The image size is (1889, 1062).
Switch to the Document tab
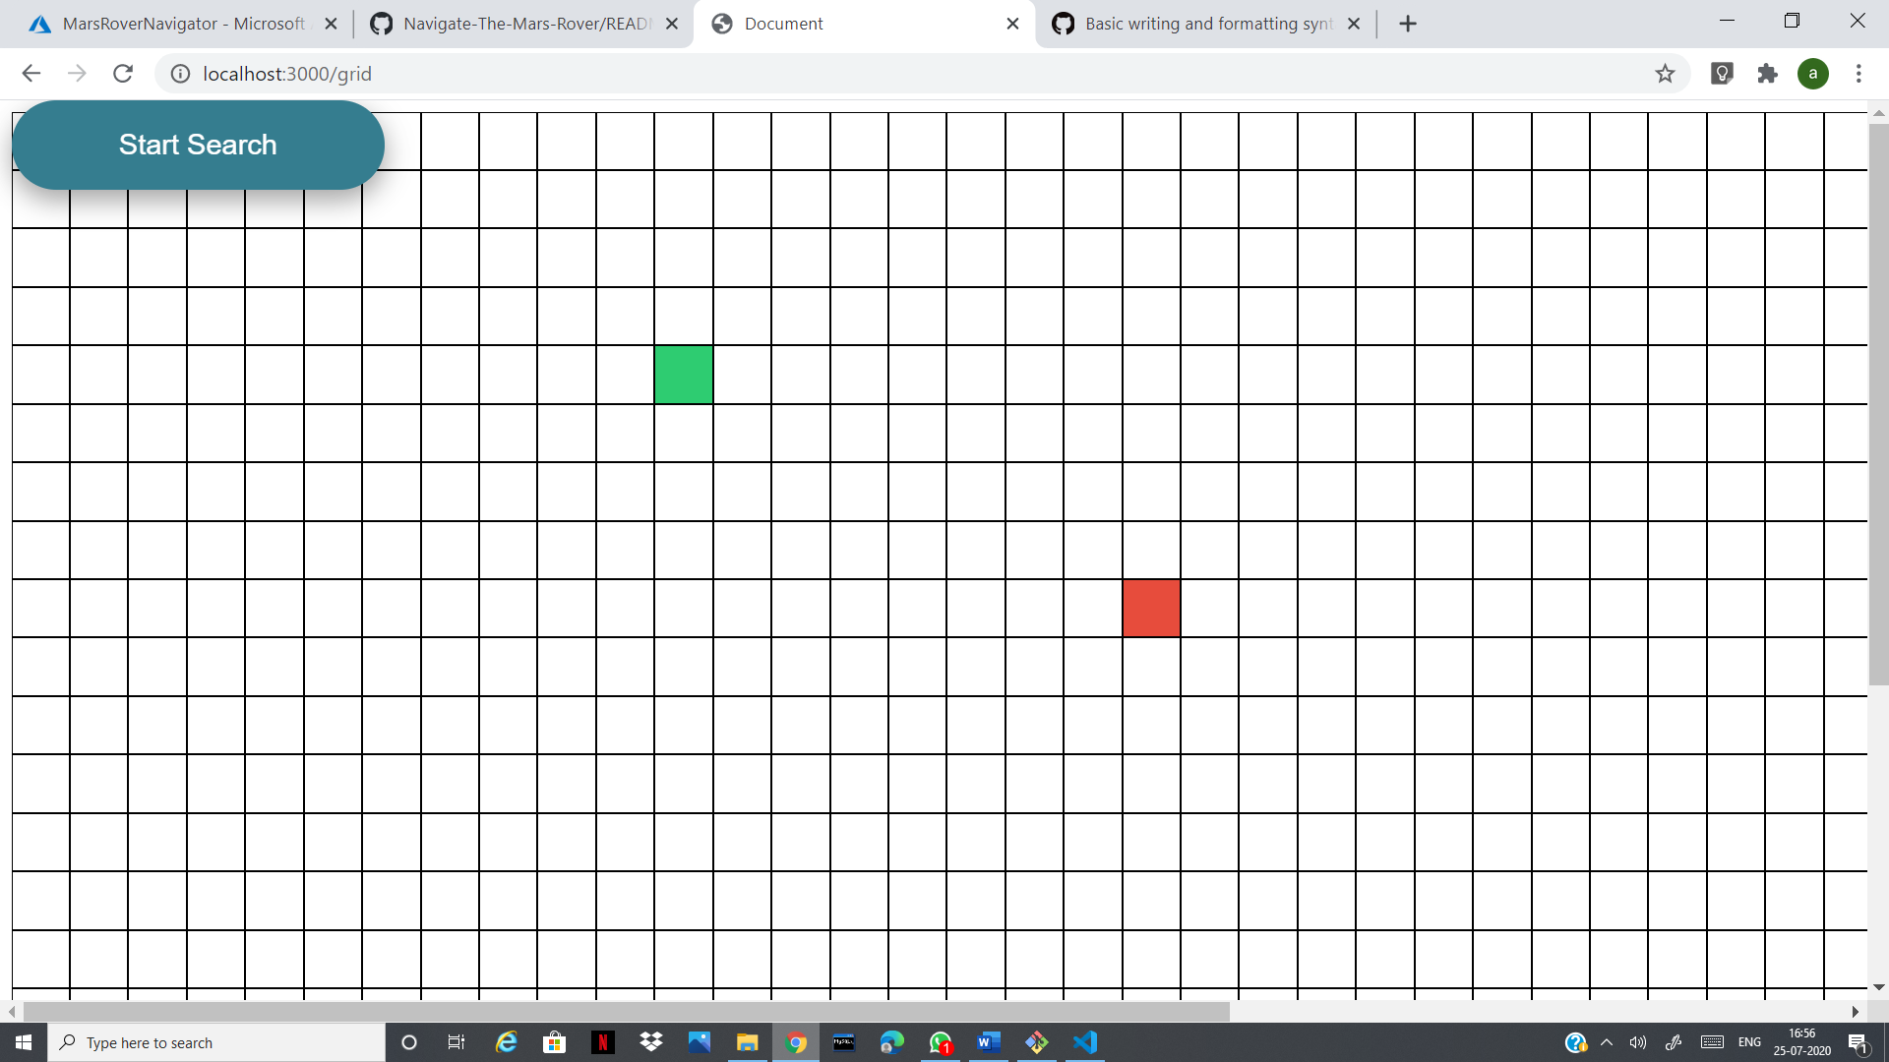click(846, 24)
